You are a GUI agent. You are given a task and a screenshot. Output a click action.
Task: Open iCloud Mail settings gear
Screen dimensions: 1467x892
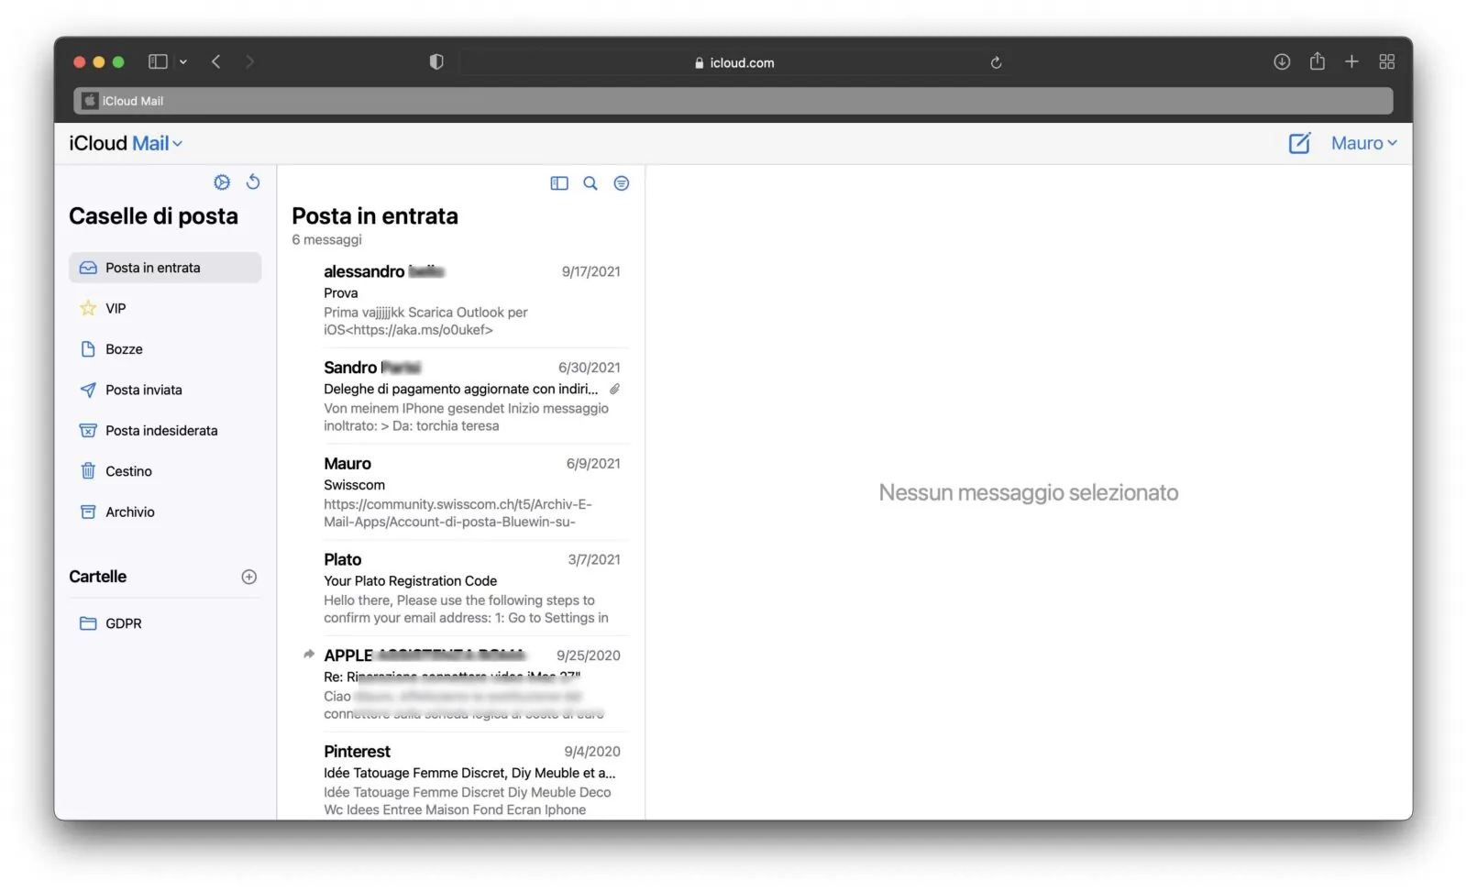pos(222,182)
